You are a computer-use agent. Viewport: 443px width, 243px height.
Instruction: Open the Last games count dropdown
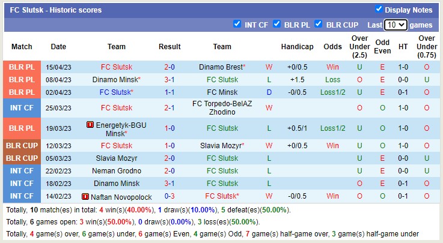(396, 25)
